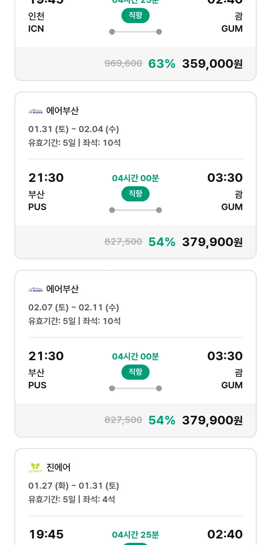
Task: Tap the 직항 badge on the ICN flight
Action: coord(135,16)
